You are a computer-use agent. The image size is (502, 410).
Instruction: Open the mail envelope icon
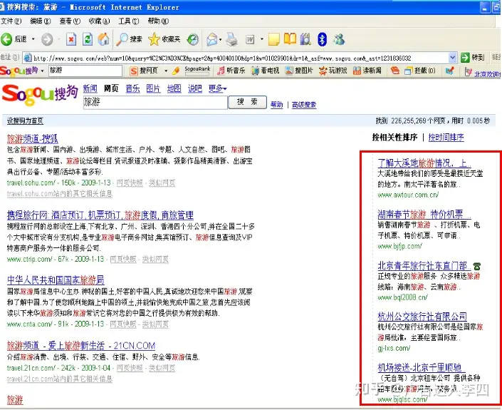click(x=211, y=39)
